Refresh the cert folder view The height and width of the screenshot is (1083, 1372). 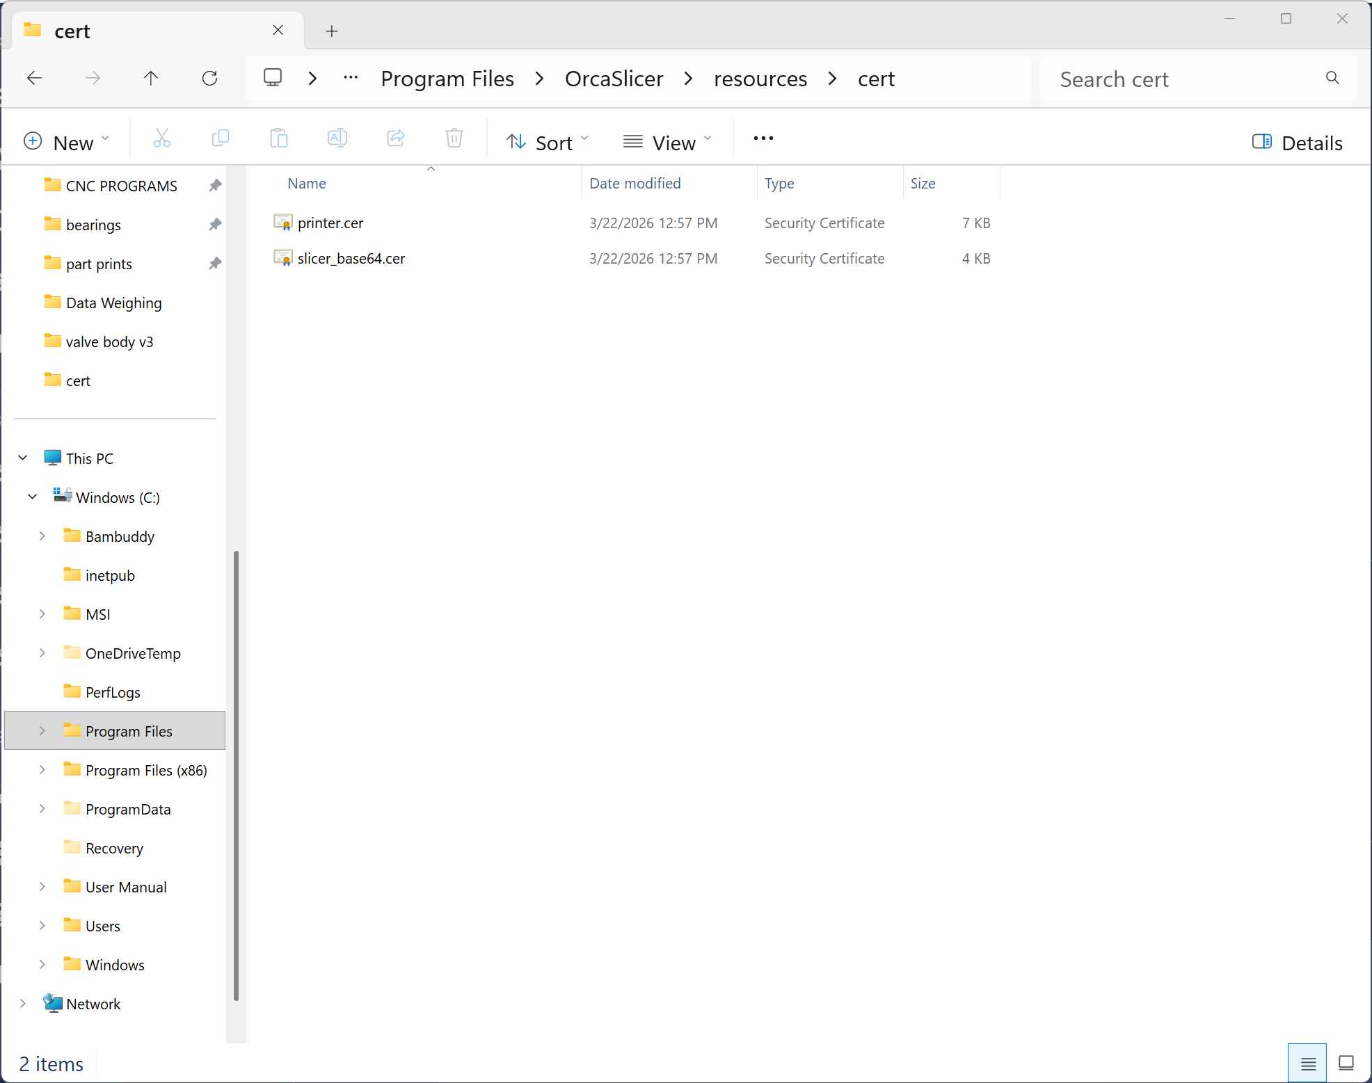pyautogui.click(x=209, y=78)
